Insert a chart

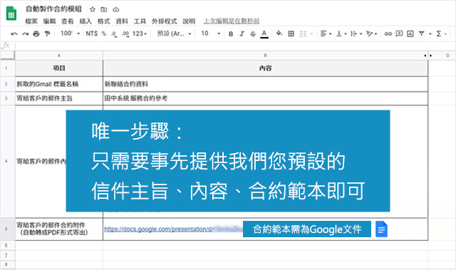click(410, 33)
